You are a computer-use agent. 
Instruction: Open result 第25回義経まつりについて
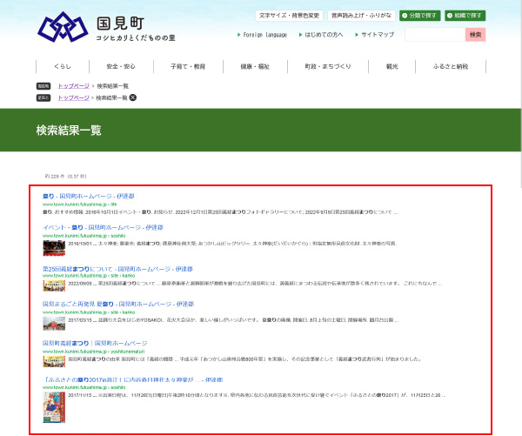[x=117, y=269]
